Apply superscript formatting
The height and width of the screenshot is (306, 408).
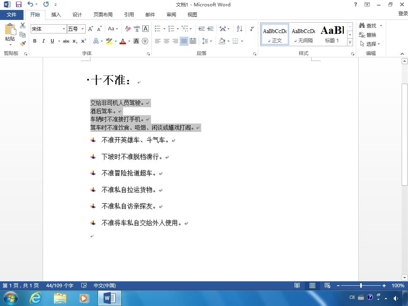point(84,41)
